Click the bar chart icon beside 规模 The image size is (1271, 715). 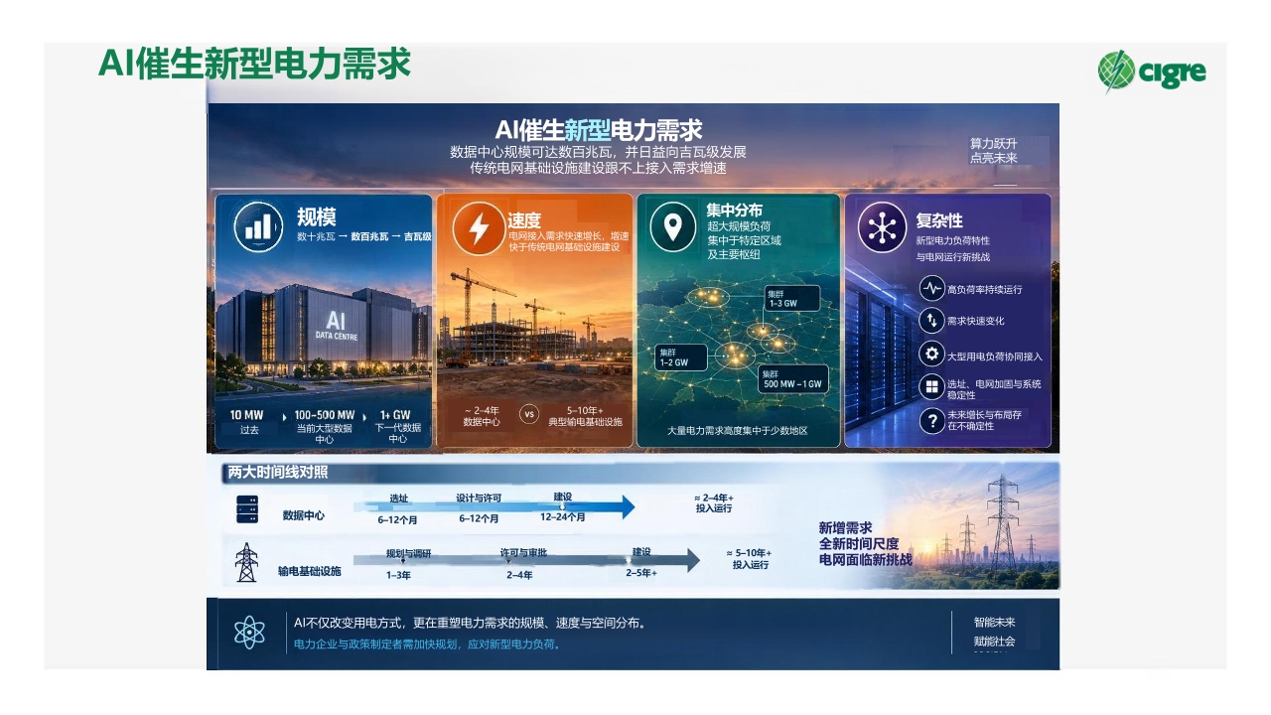coord(258,227)
